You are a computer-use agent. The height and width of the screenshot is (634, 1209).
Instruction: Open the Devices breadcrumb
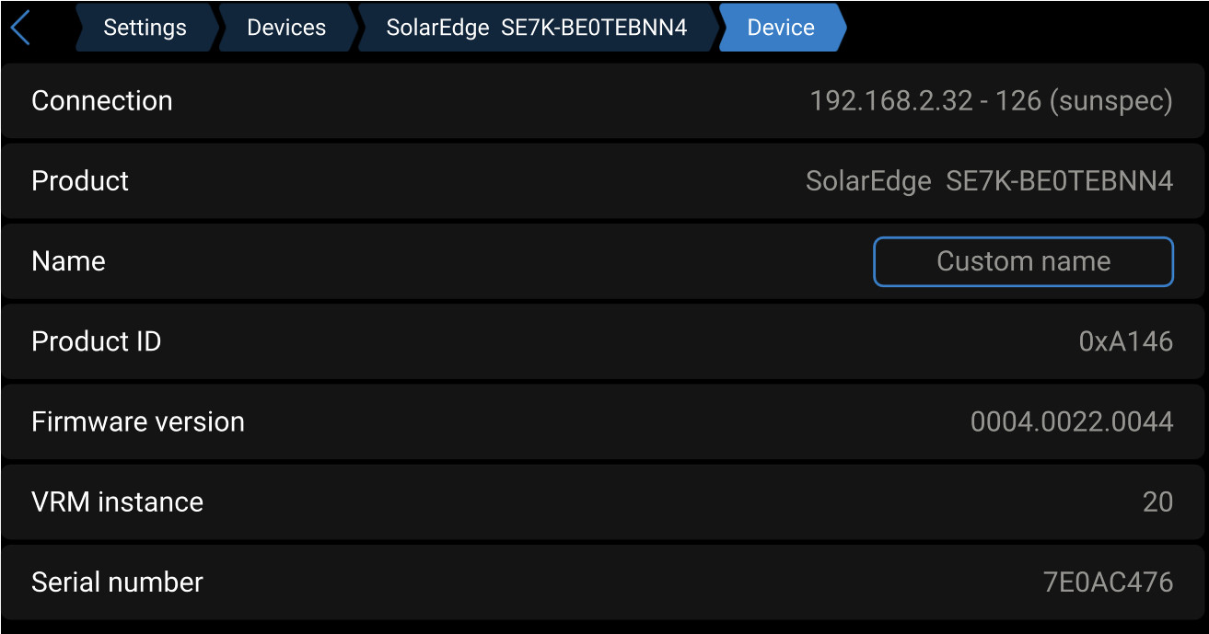pos(285,28)
